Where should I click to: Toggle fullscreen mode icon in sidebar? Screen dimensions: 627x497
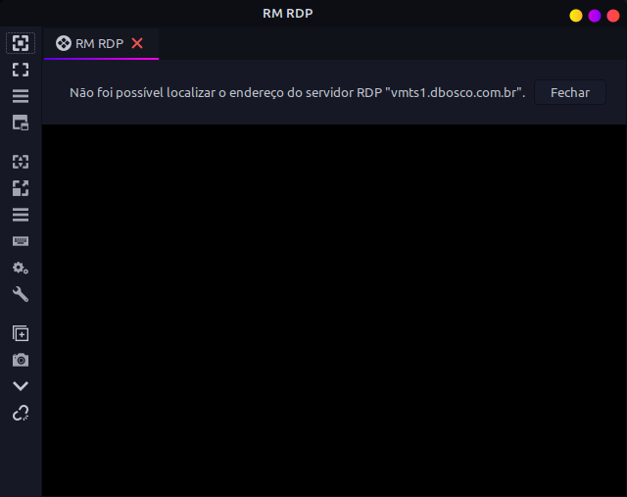pyautogui.click(x=21, y=70)
